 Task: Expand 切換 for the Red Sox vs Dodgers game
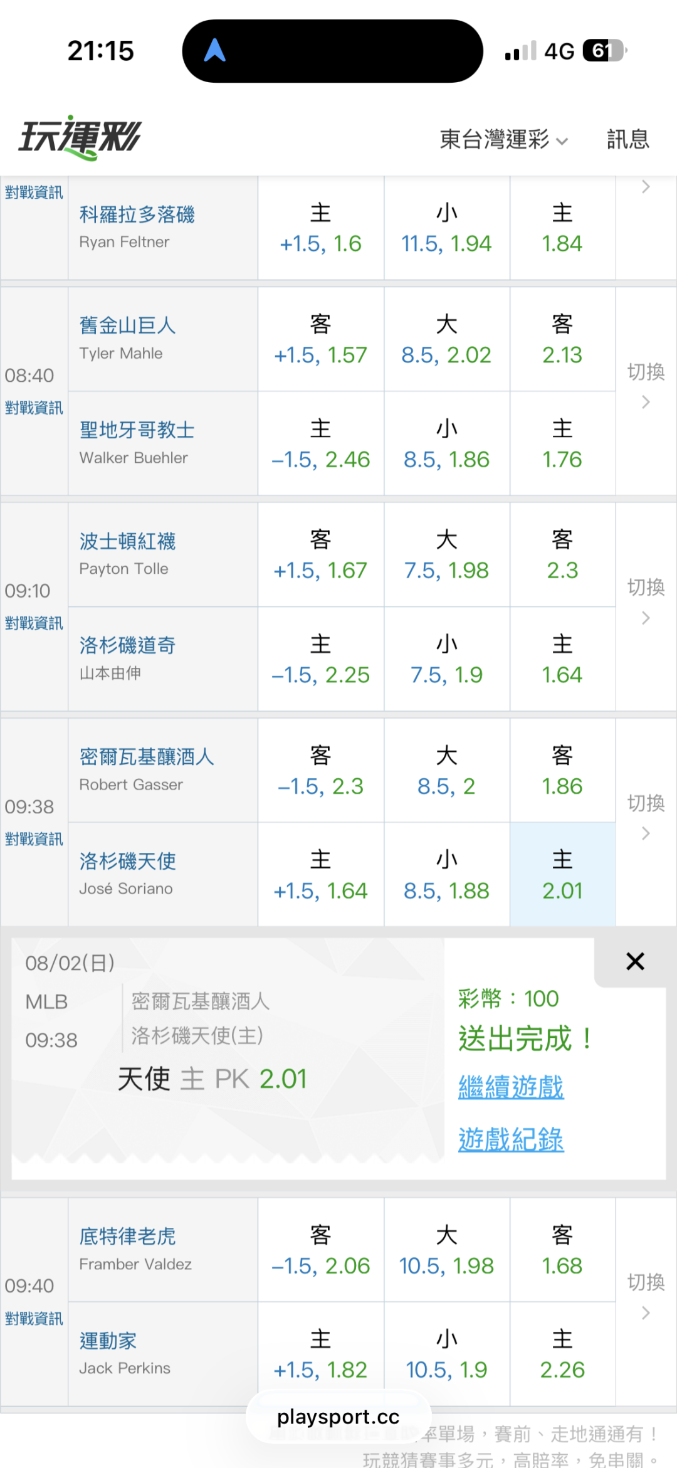pos(646,601)
